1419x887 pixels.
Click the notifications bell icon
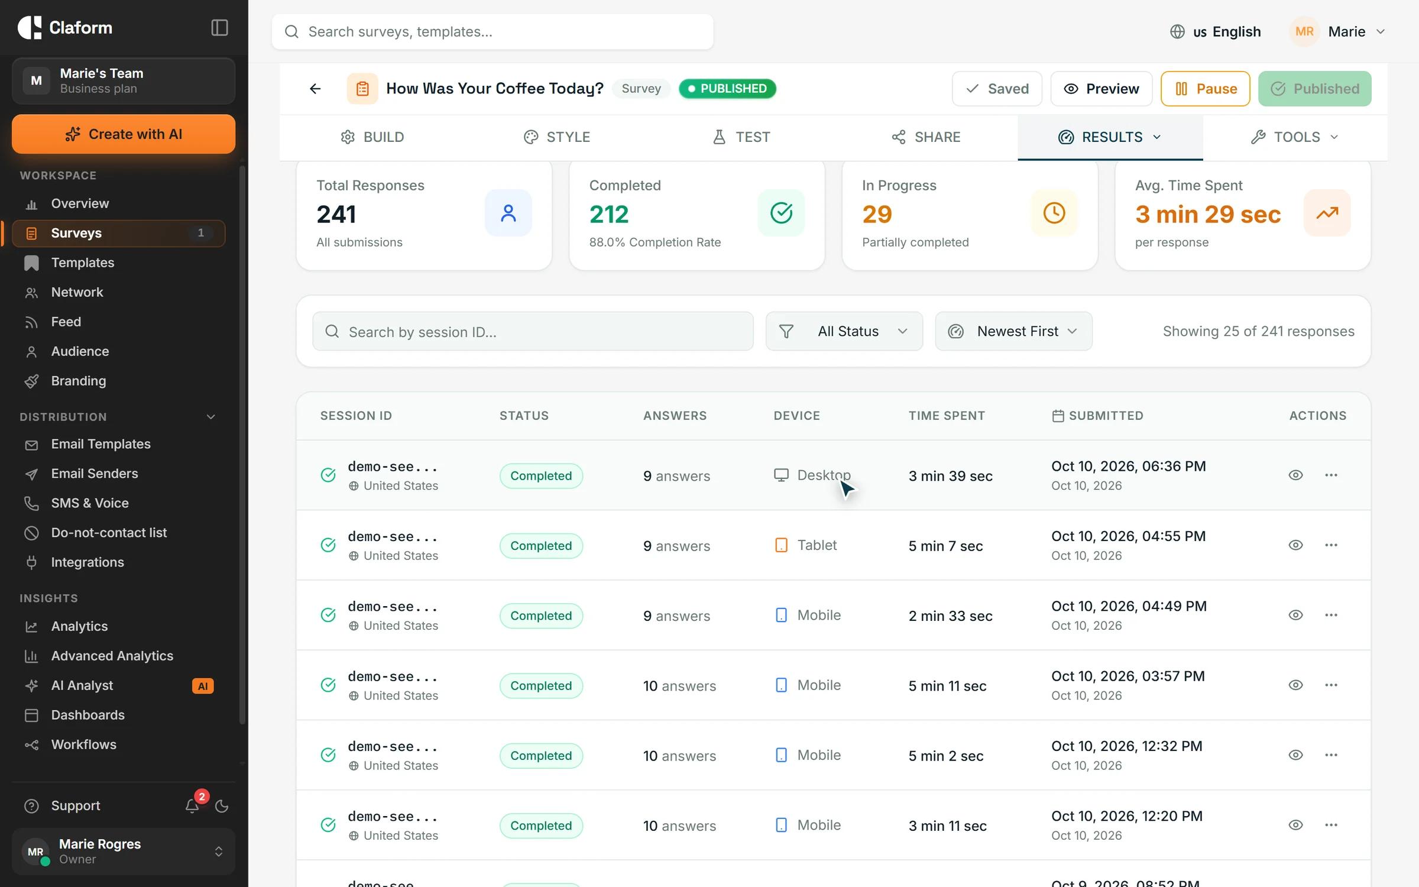(192, 805)
